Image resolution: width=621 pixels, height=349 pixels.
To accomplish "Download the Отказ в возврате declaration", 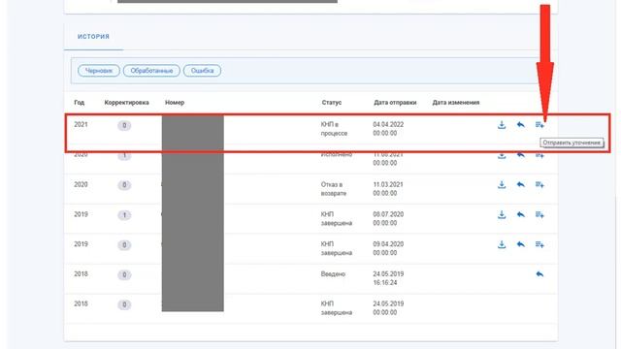I will (502, 185).
